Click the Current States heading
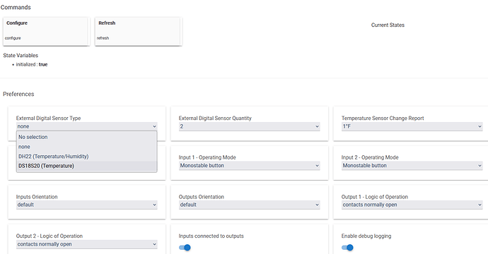 (388, 25)
